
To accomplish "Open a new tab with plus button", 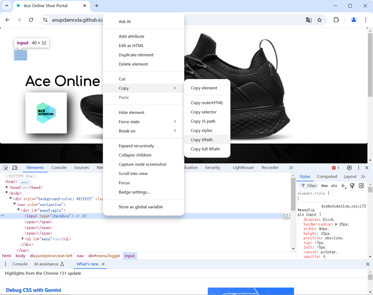I will click(97, 6).
